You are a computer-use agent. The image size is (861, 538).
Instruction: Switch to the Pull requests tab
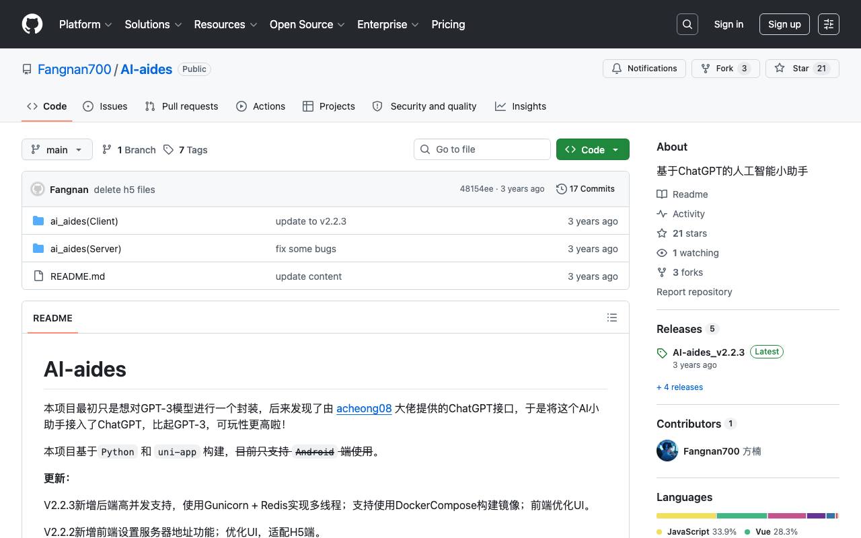tap(182, 106)
